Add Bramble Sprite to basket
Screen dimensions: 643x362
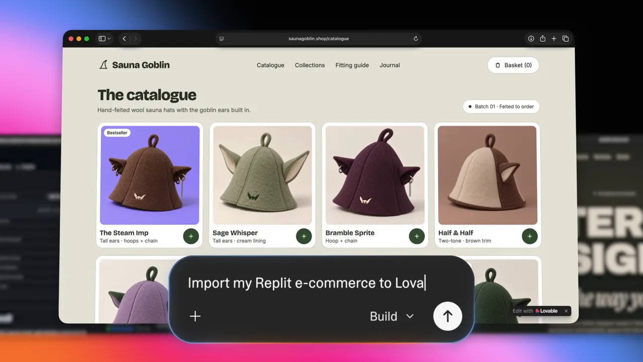point(416,236)
